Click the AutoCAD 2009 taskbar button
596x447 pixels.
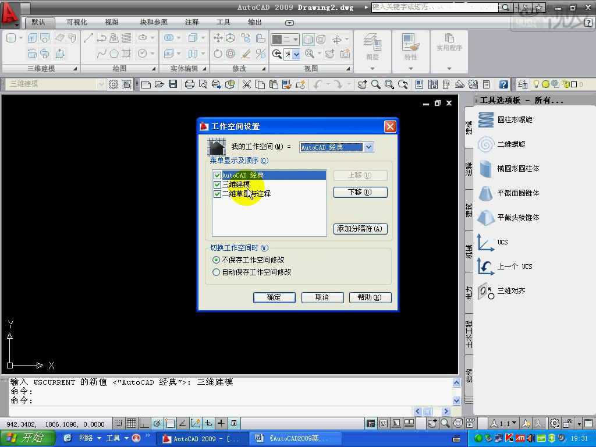click(202, 439)
